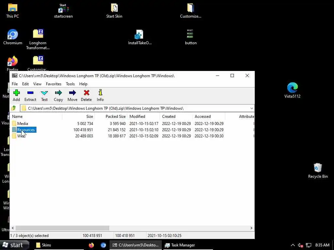The height and width of the screenshot is (250, 334).
Task: Open the startscreen desktop shortcut
Action: tap(63, 11)
